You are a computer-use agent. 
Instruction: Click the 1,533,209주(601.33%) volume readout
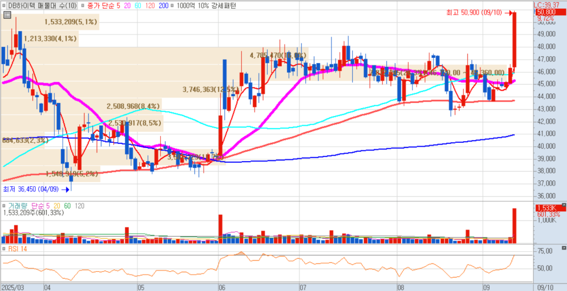[33, 213]
